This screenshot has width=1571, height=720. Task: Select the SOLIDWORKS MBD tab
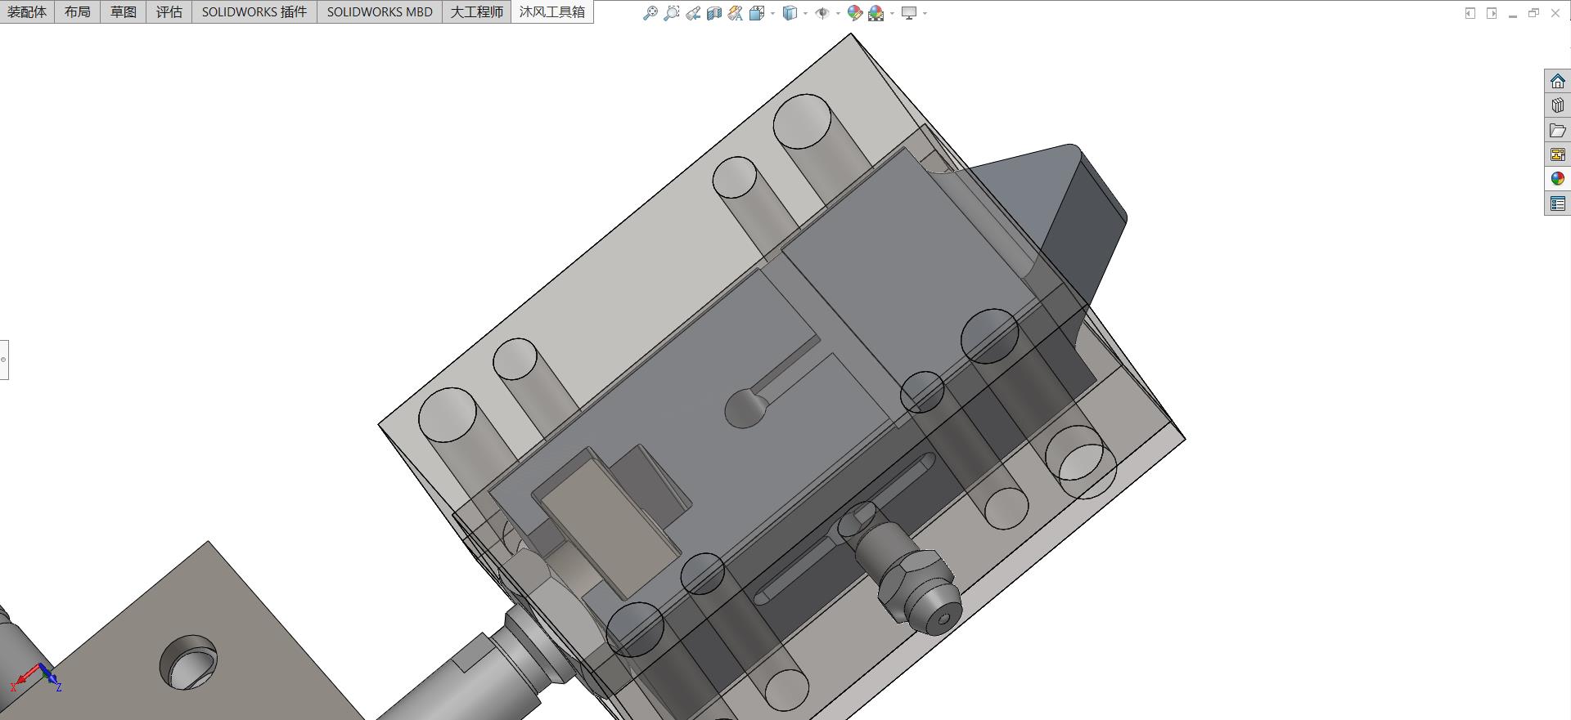coord(380,11)
